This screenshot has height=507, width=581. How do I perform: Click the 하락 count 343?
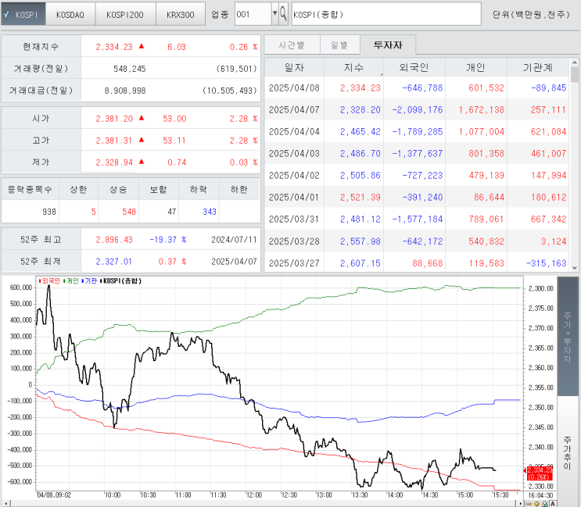point(210,212)
